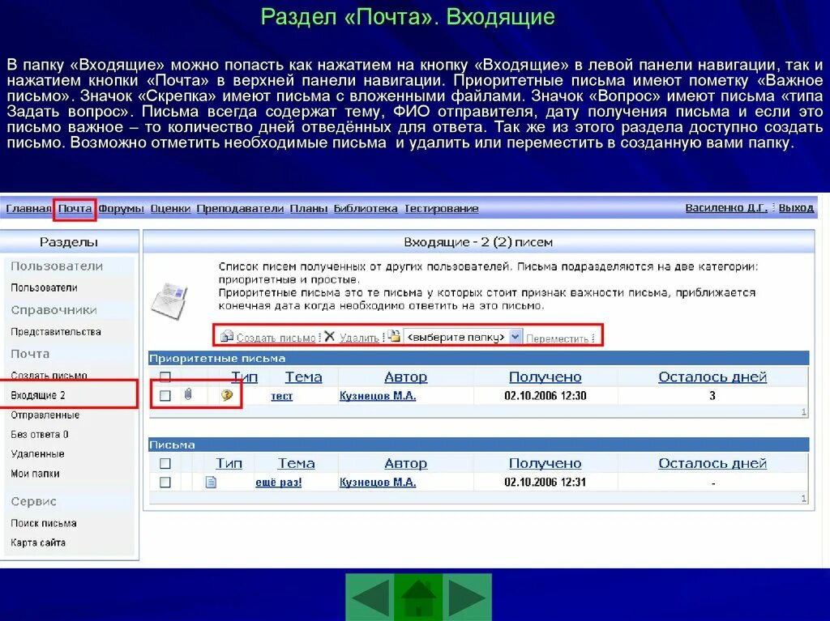The width and height of the screenshot is (830, 621).
Task: Click the Справочники sidebar section heading
Action: pyautogui.click(x=53, y=310)
